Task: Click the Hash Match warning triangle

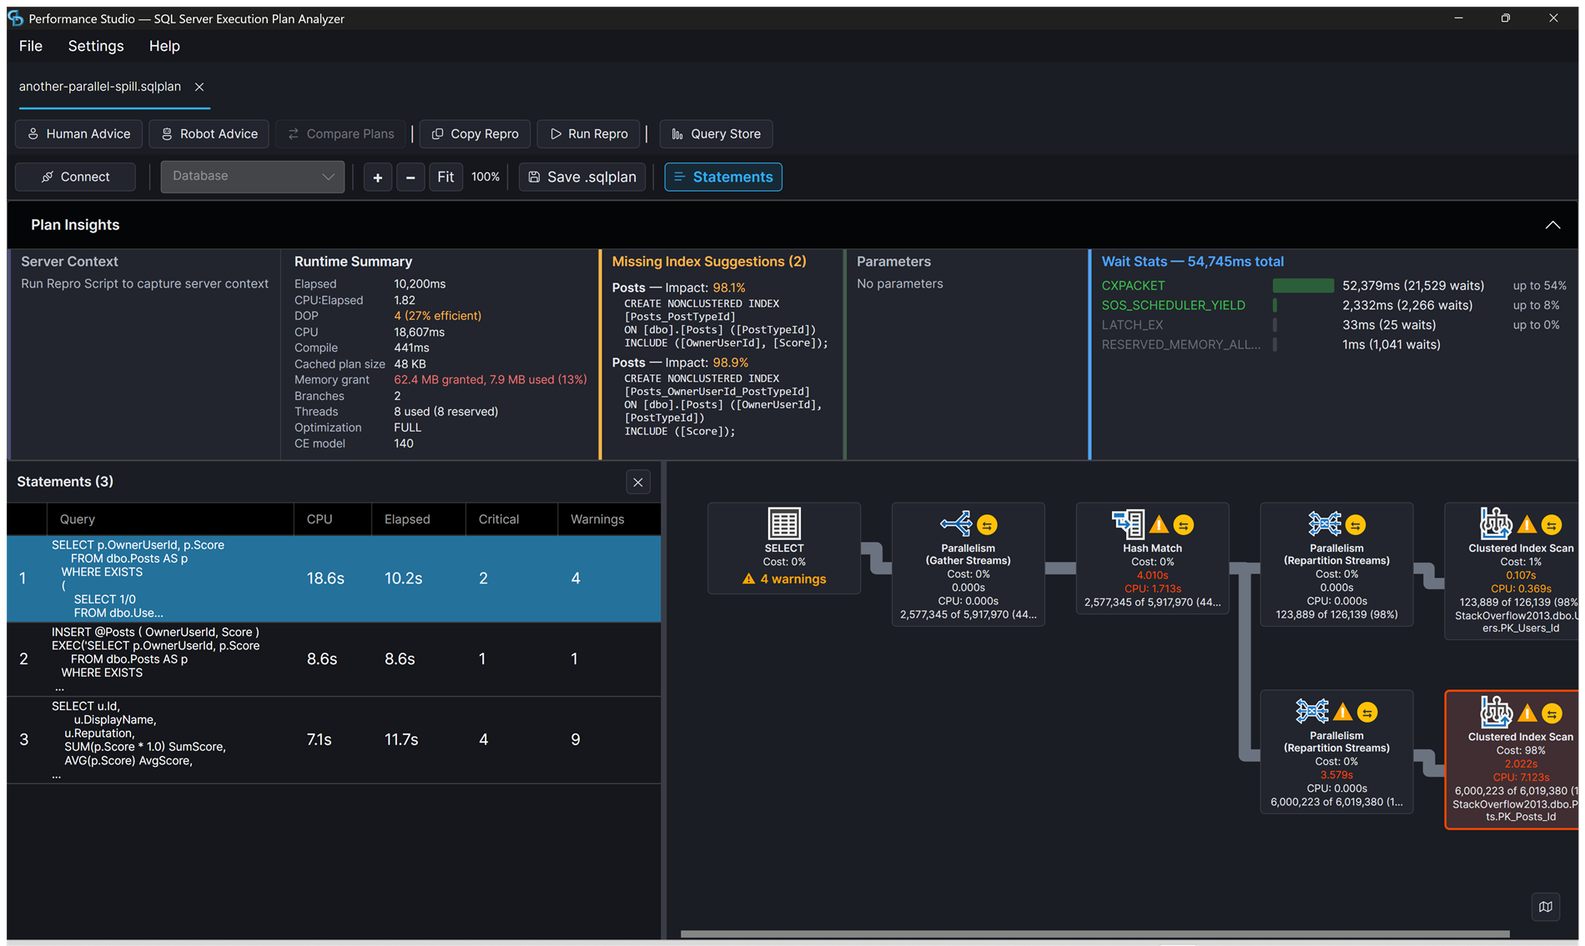Action: 1159,525
